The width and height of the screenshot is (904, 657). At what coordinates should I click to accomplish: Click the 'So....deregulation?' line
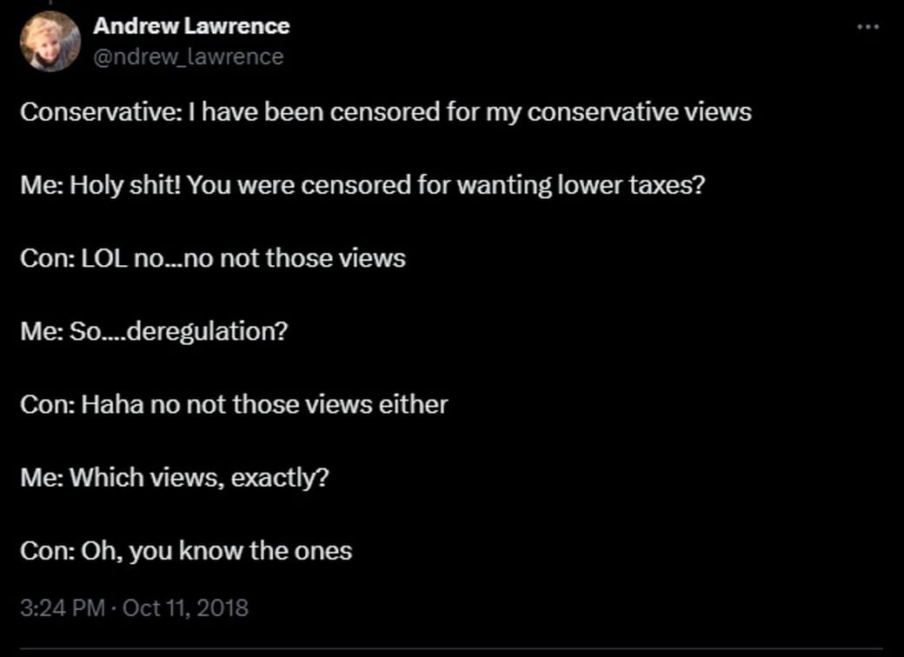pyautogui.click(x=153, y=331)
